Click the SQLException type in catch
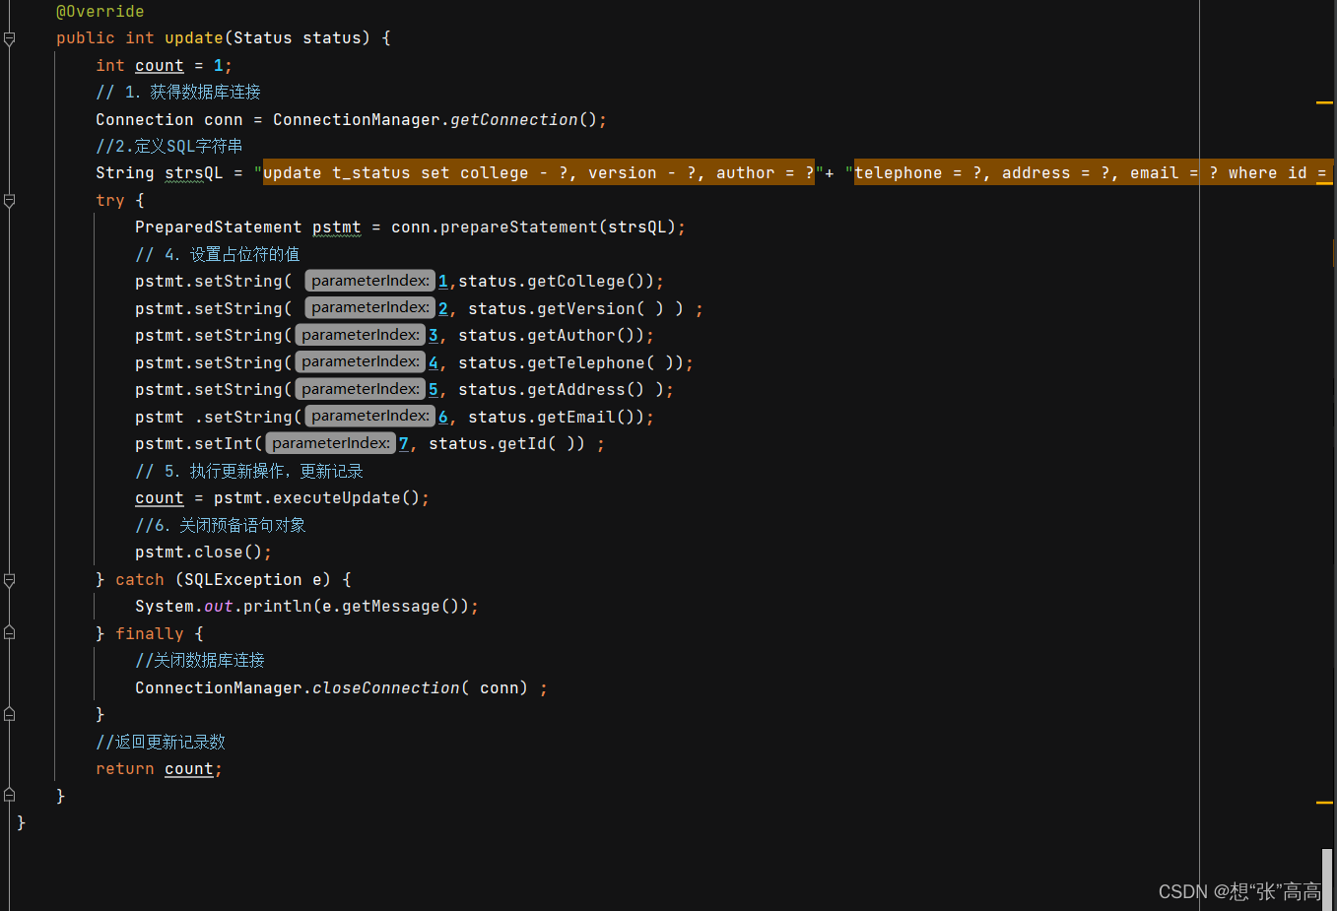 point(243,580)
